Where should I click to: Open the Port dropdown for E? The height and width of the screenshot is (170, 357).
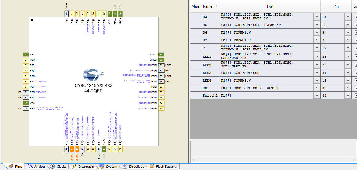(317, 48)
